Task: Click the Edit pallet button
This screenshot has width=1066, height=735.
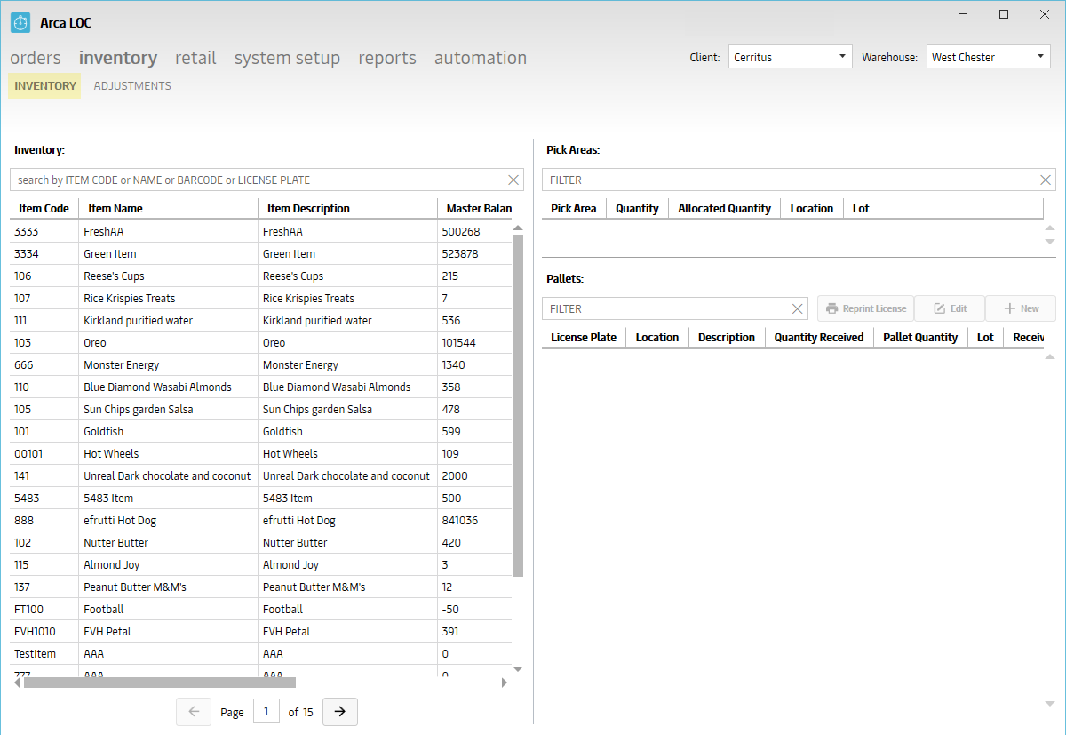Action: (x=950, y=308)
